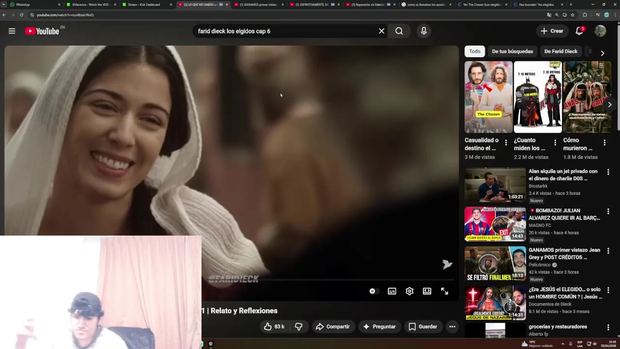The image size is (620, 349).
Task: Click the browser address bar URL
Action: [x=65, y=15]
